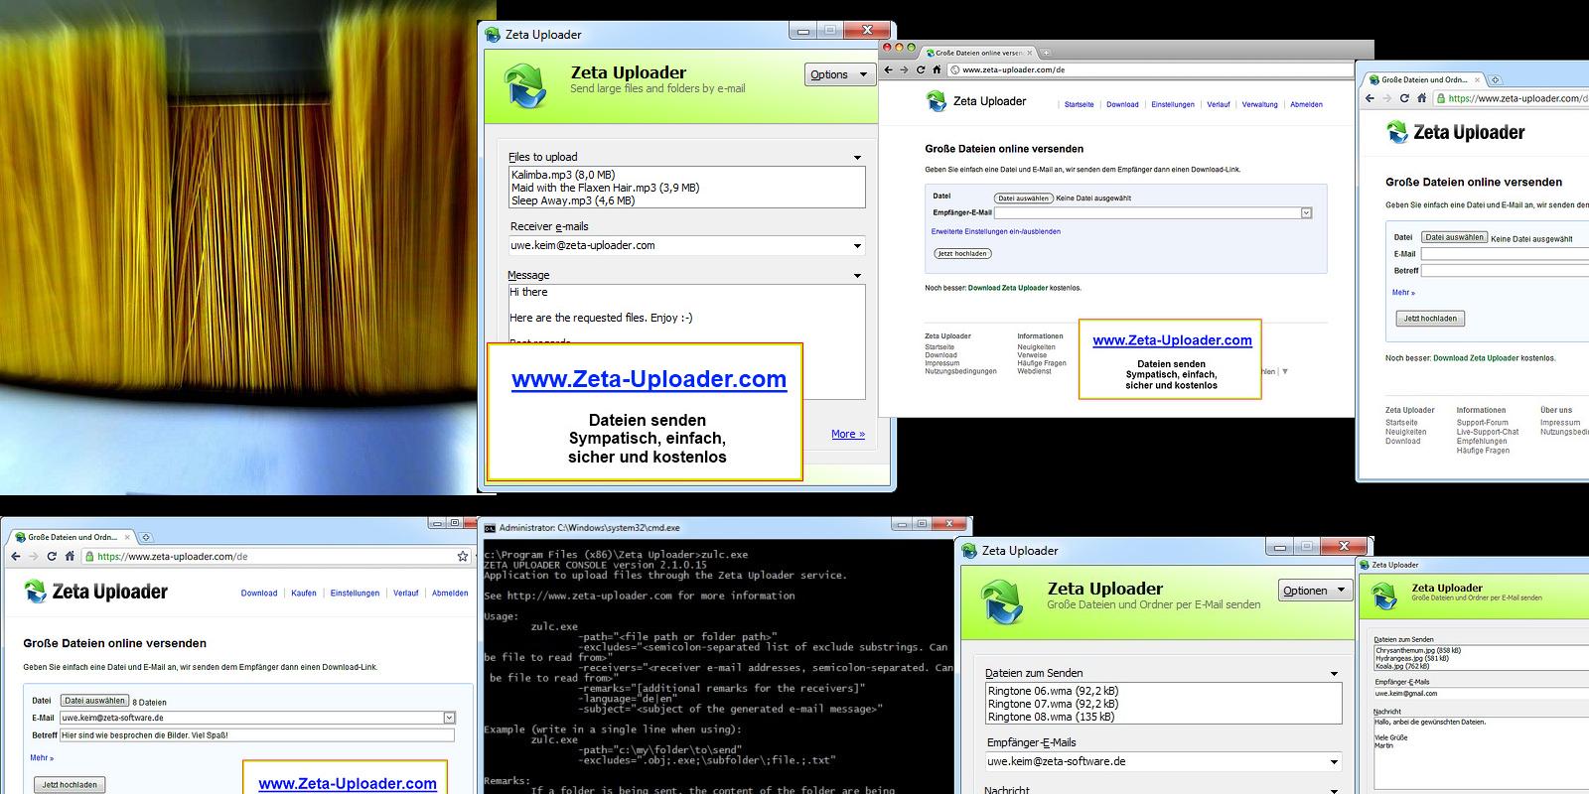Image resolution: width=1589 pixels, height=794 pixels.
Task: Select Verlauf in bottom-left browser navigation
Action: point(406,594)
